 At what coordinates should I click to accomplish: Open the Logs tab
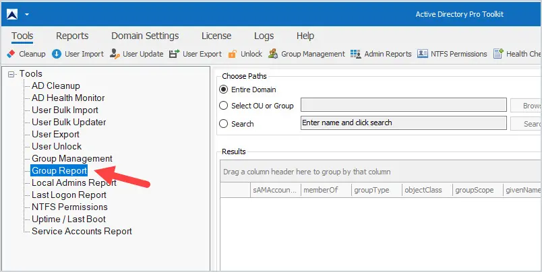(264, 36)
